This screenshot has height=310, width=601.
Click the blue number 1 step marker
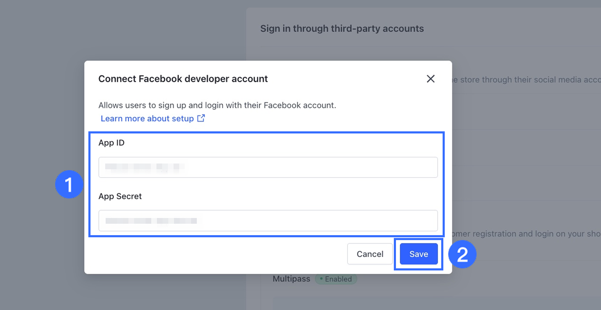coord(69,184)
